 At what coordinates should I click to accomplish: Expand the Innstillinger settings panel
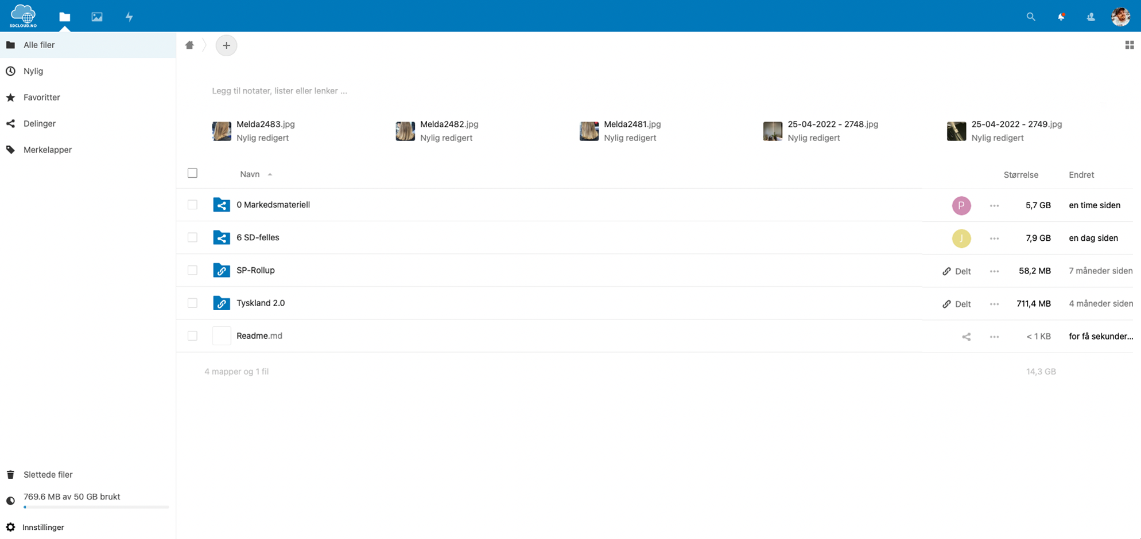43,527
